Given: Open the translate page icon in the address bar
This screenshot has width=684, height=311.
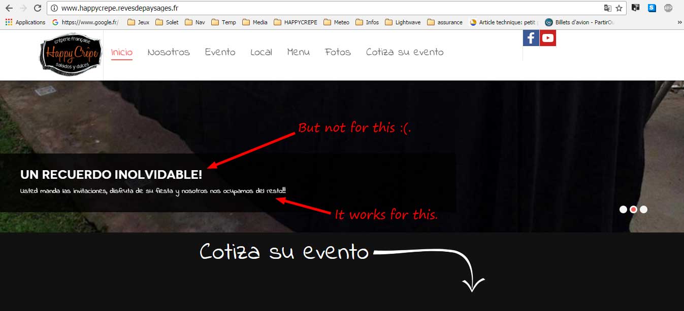Looking at the screenshot, I should click(607, 8).
